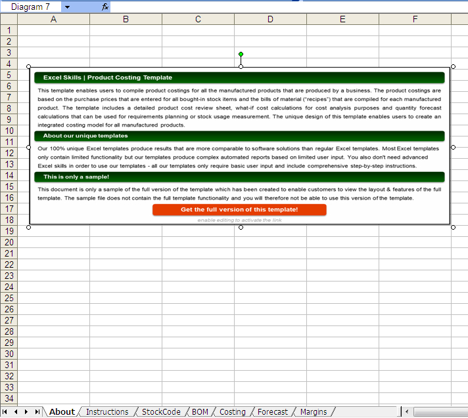Click the top-center sizing handle of the diagram
Screen dimensions: 468x418
(241, 67)
